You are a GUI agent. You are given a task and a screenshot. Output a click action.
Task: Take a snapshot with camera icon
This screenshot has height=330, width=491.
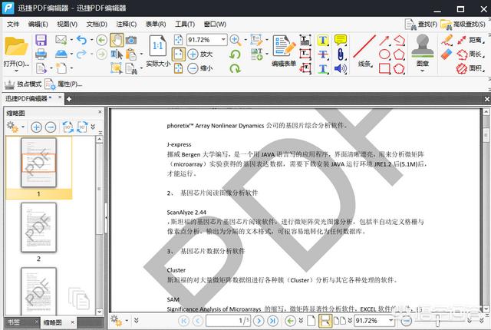click(131, 40)
